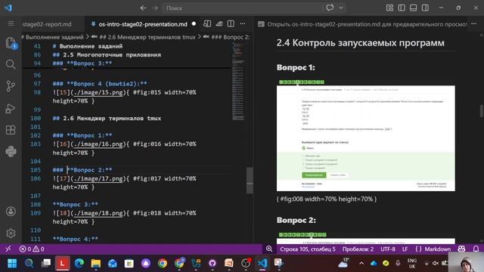The image size is (484, 272).
Task: Click the ./image/18.png link
Action: (x=98, y=213)
